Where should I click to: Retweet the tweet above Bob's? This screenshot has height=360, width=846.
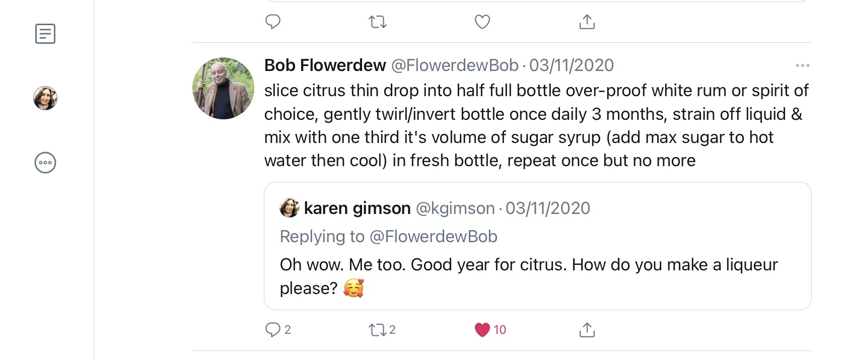[378, 22]
